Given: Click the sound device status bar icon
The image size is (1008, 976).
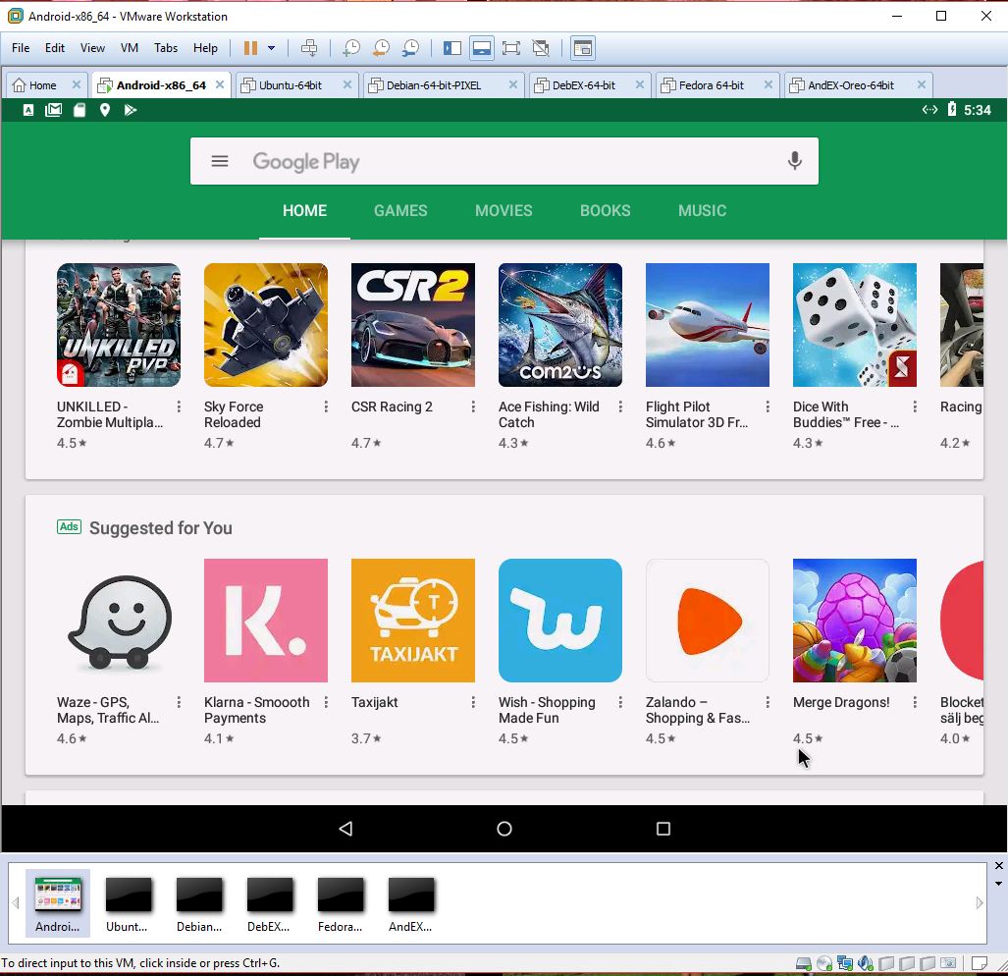Looking at the screenshot, I should pyautogui.click(x=866, y=963).
